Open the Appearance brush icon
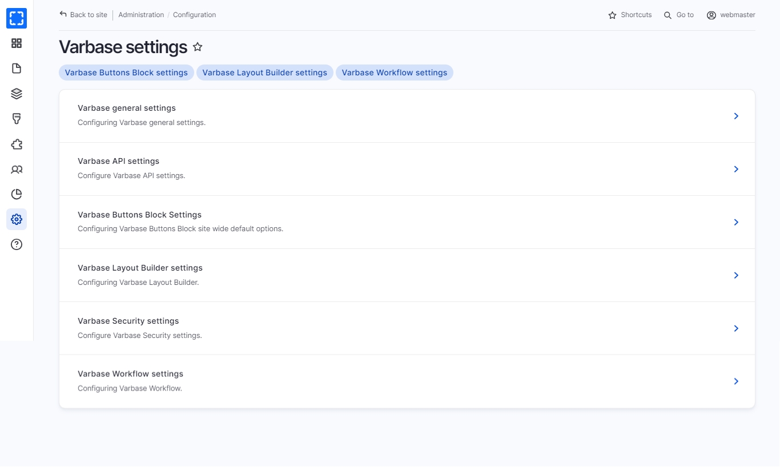This screenshot has width=780, height=467. [x=17, y=119]
